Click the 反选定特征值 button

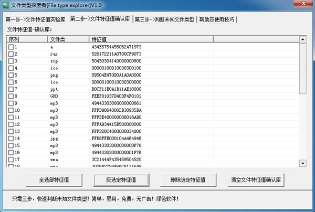coord(121,180)
